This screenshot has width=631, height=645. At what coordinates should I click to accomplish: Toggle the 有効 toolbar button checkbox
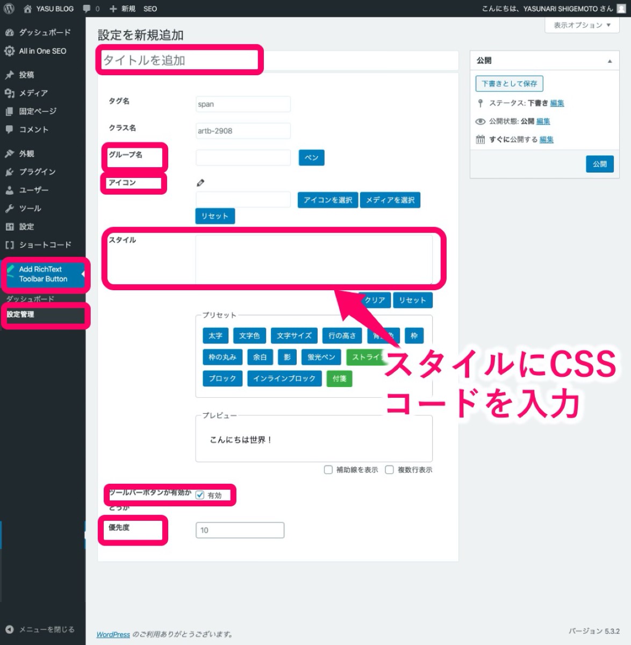pyautogui.click(x=200, y=495)
